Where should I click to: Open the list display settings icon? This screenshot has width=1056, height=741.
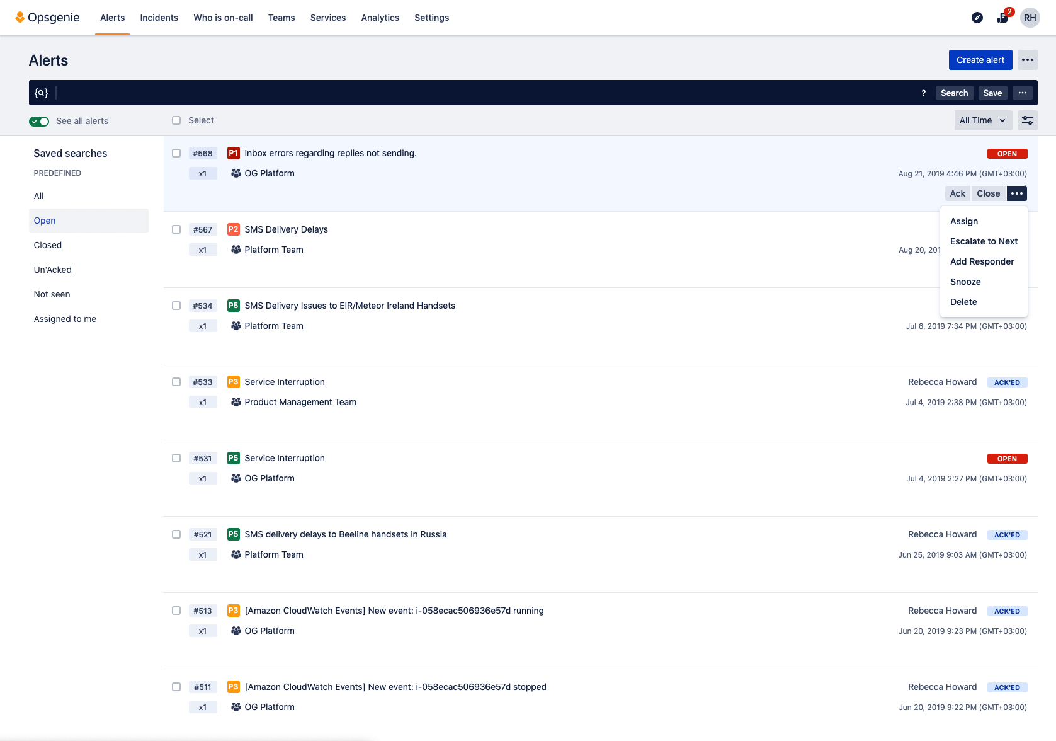pos(1027,120)
